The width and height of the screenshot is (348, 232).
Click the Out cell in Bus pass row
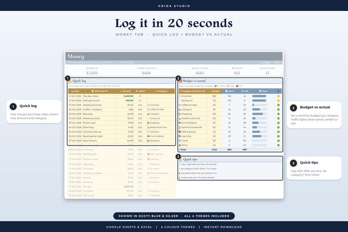click(x=140, y=114)
